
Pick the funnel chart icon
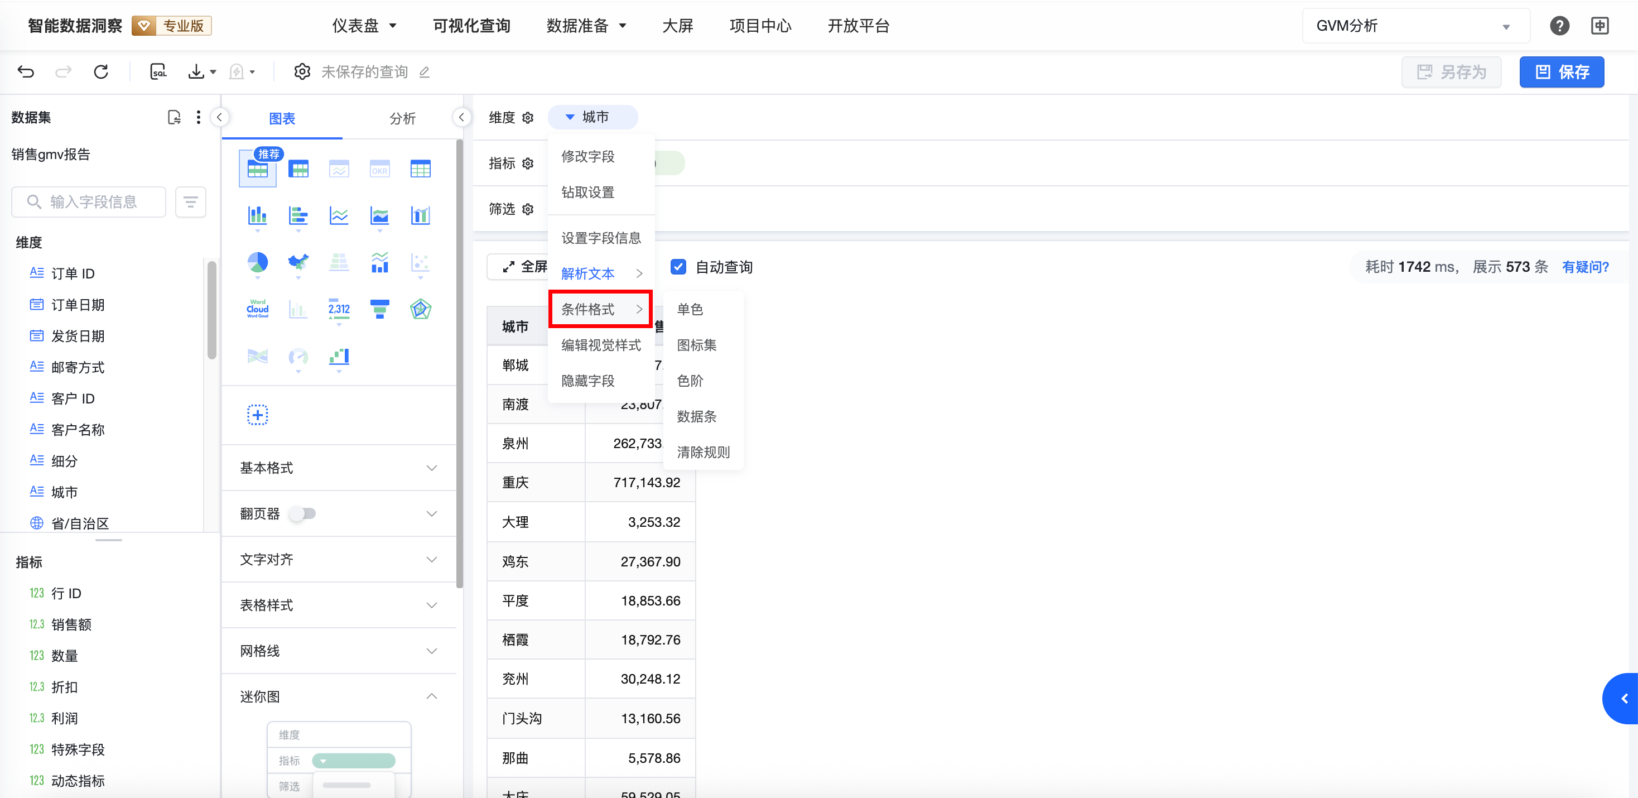[379, 309]
